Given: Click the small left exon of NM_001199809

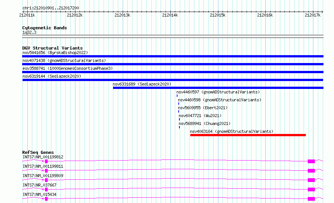Looking at the screenshot, I should click(46, 180).
